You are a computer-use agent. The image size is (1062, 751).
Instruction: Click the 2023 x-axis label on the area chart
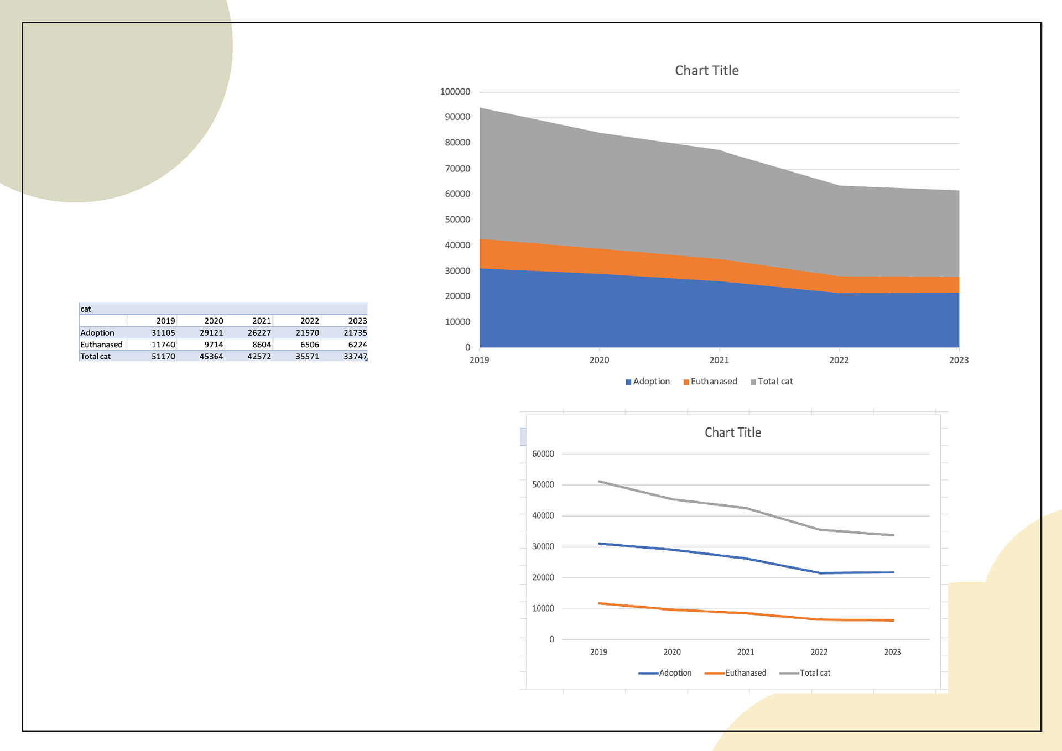point(959,360)
